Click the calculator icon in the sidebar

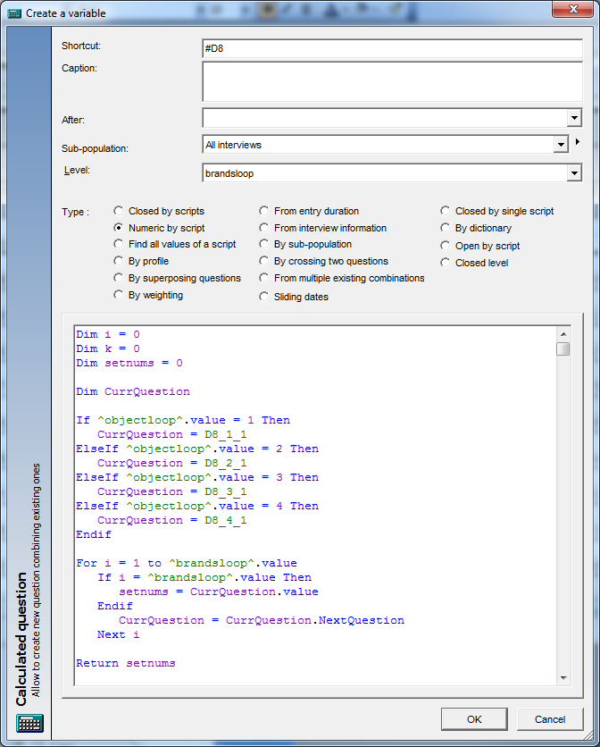(x=29, y=723)
